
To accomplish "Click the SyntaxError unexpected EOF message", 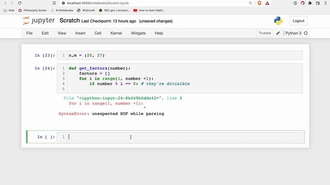I will pyautogui.click(x=111, y=114).
